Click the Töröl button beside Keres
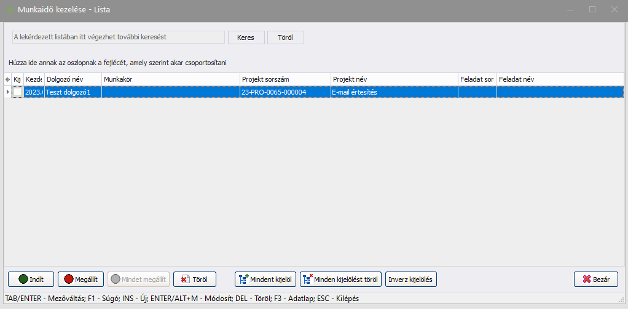This screenshot has height=309, width=628. (x=286, y=37)
